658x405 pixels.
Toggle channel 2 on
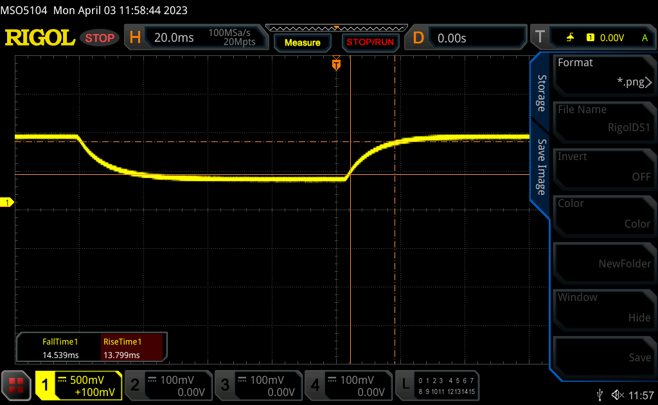click(x=168, y=385)
